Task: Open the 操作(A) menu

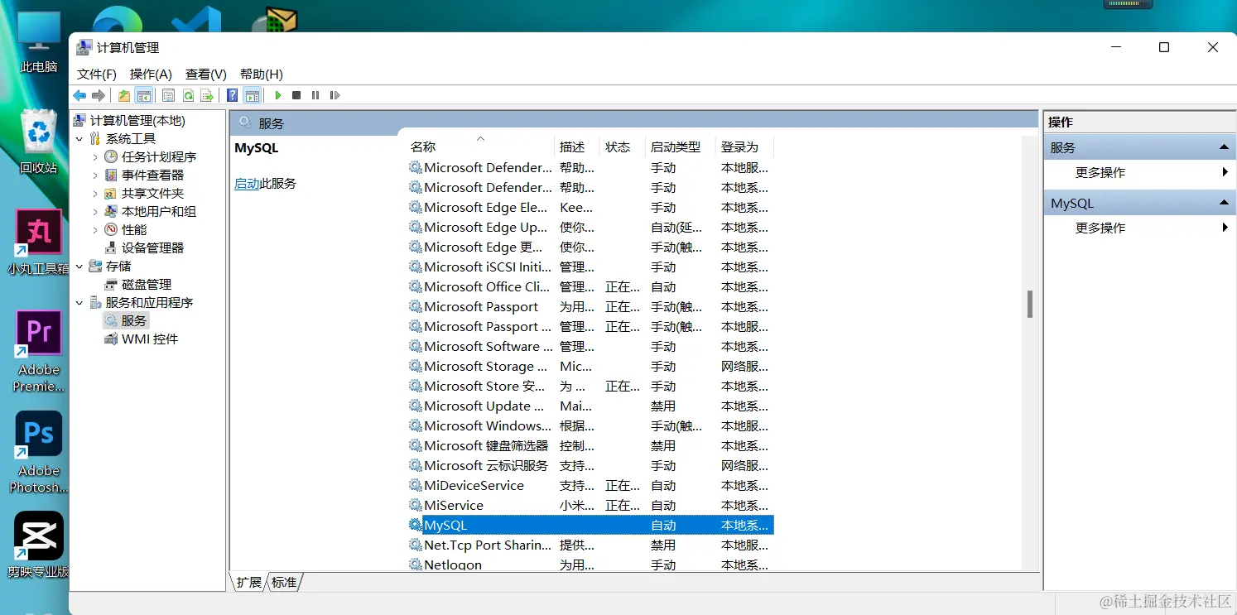Action: tap(151, 74)
